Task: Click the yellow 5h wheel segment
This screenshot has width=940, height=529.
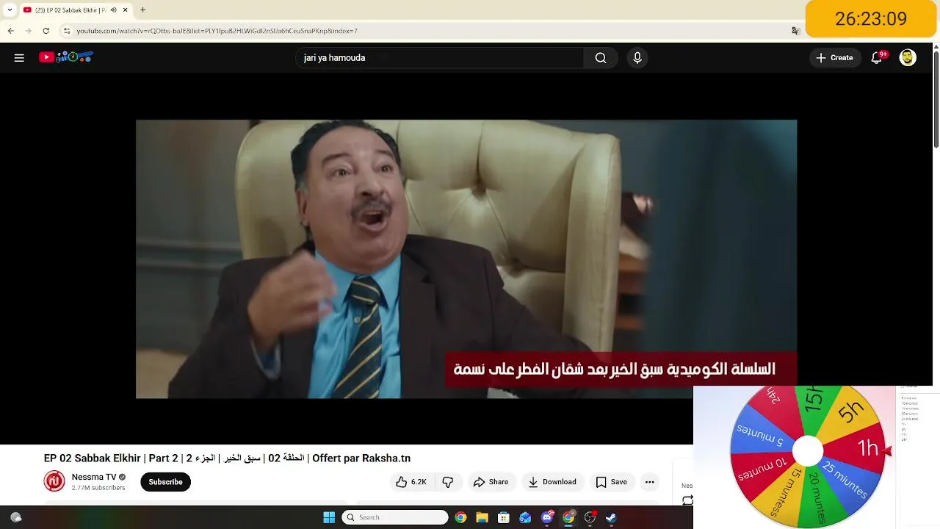Action: [849, 411]
